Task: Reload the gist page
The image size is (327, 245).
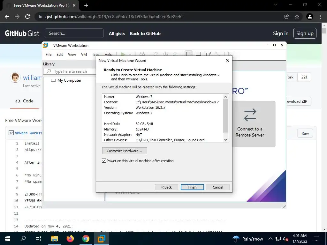Action: point(27,17)
